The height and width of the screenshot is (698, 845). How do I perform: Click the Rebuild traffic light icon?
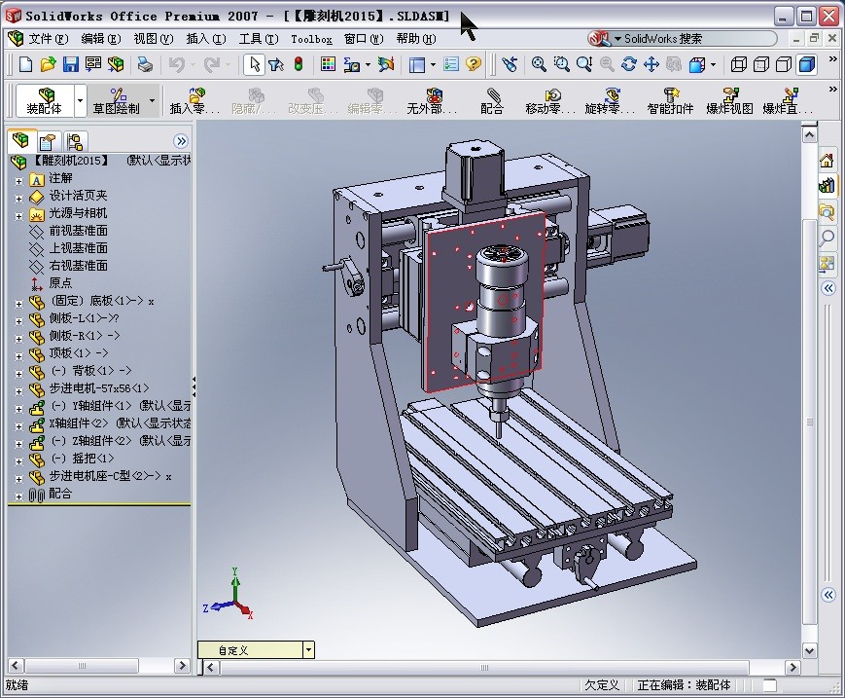pos(299,64)
